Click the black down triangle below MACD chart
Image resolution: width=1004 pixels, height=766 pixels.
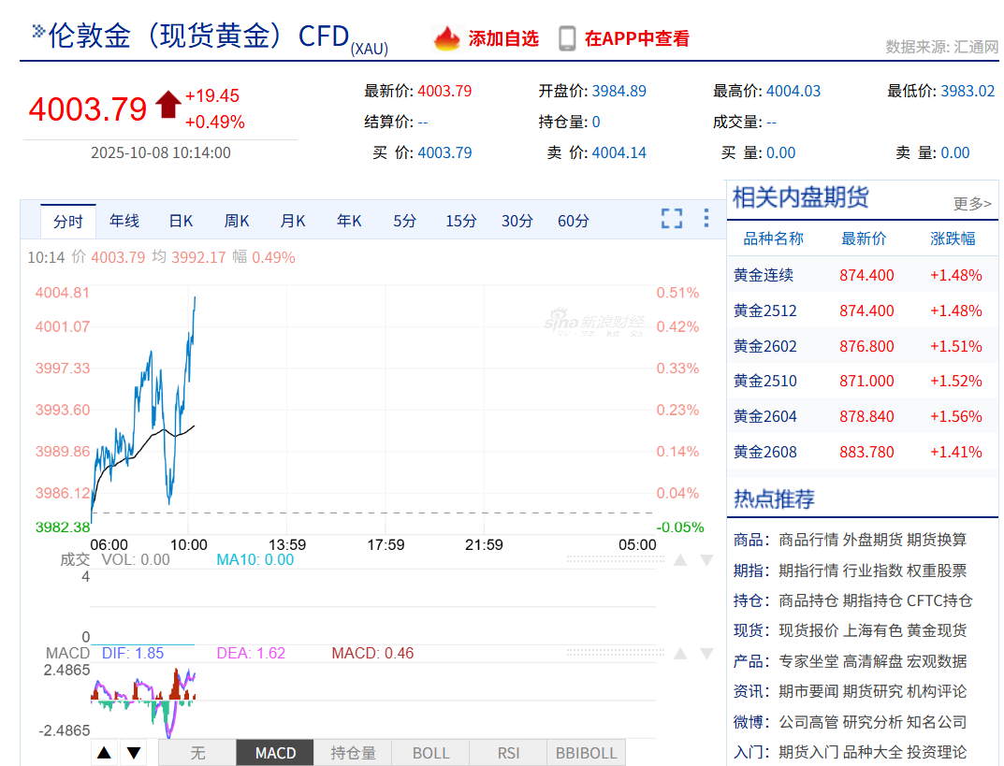click(133, 753)
